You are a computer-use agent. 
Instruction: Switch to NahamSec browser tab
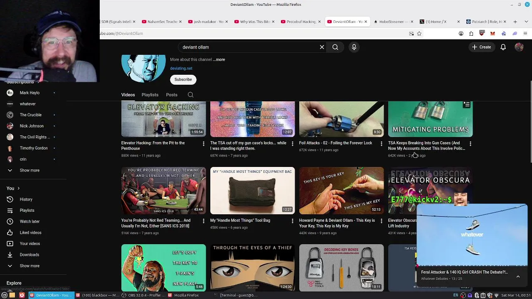point(162,22)
